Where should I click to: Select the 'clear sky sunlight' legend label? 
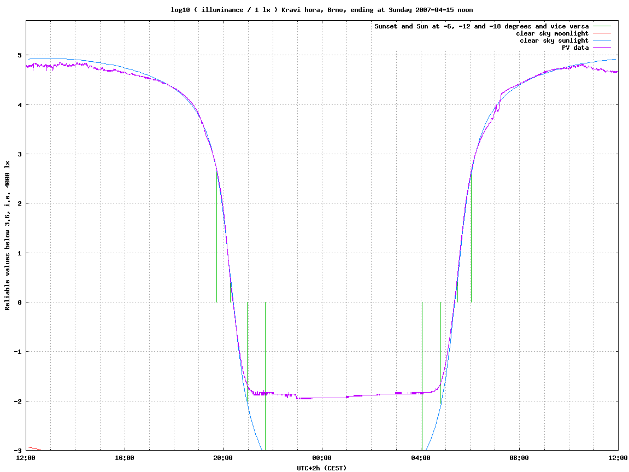coord(554,40)
